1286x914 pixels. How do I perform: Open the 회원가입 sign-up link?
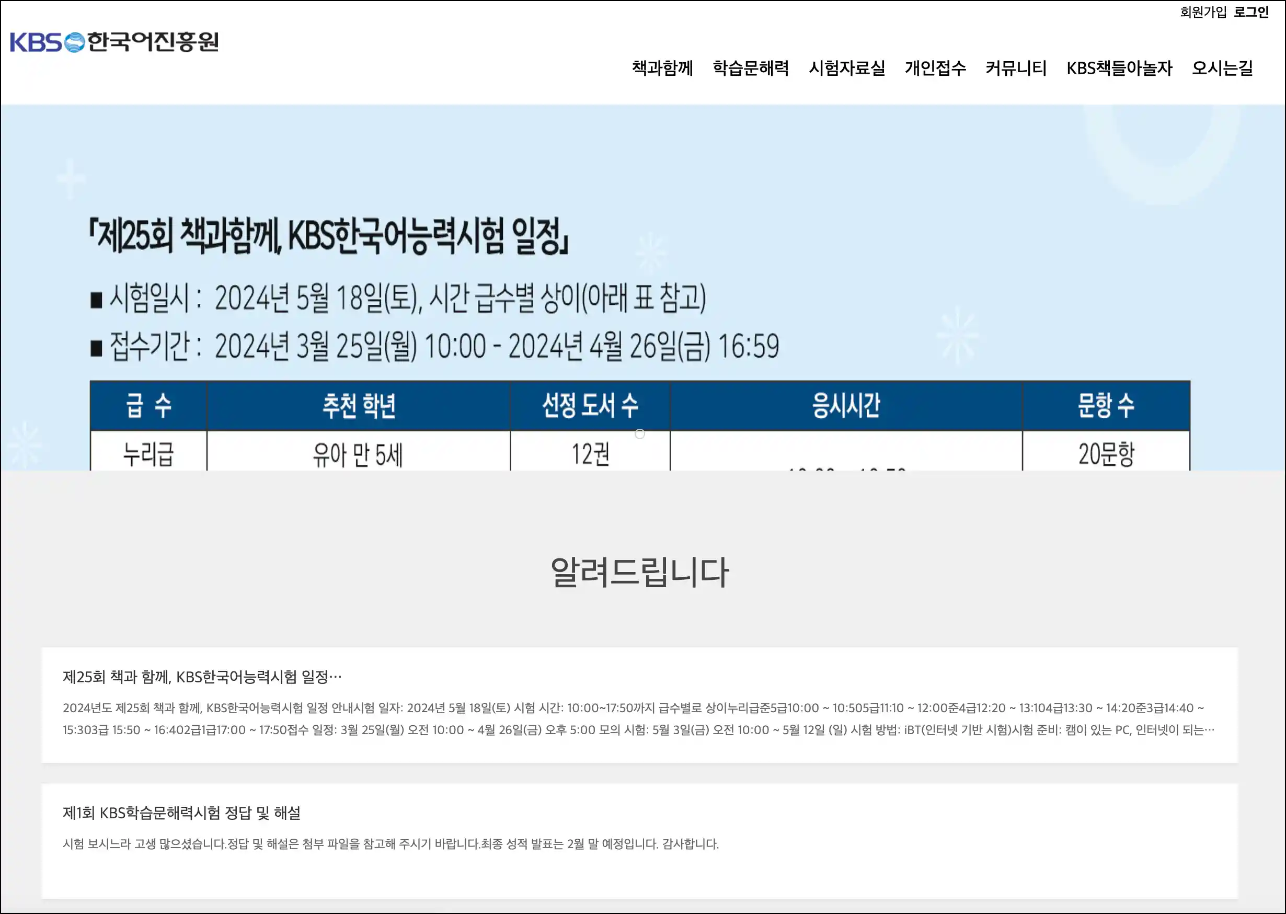coord(1203,12)
